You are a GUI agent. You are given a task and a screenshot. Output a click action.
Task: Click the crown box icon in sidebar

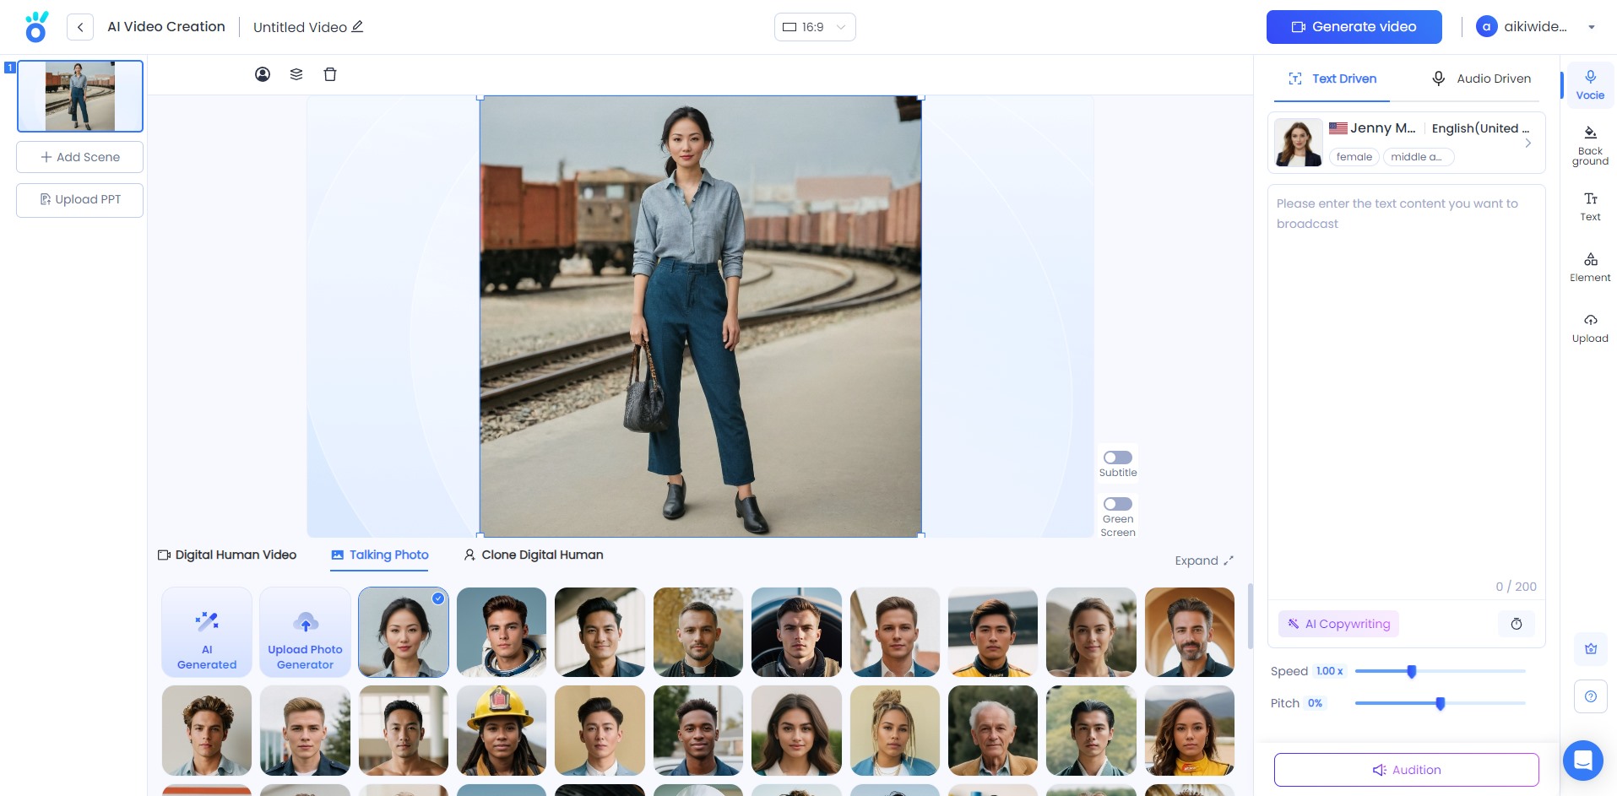click(x=1591, y=648)
